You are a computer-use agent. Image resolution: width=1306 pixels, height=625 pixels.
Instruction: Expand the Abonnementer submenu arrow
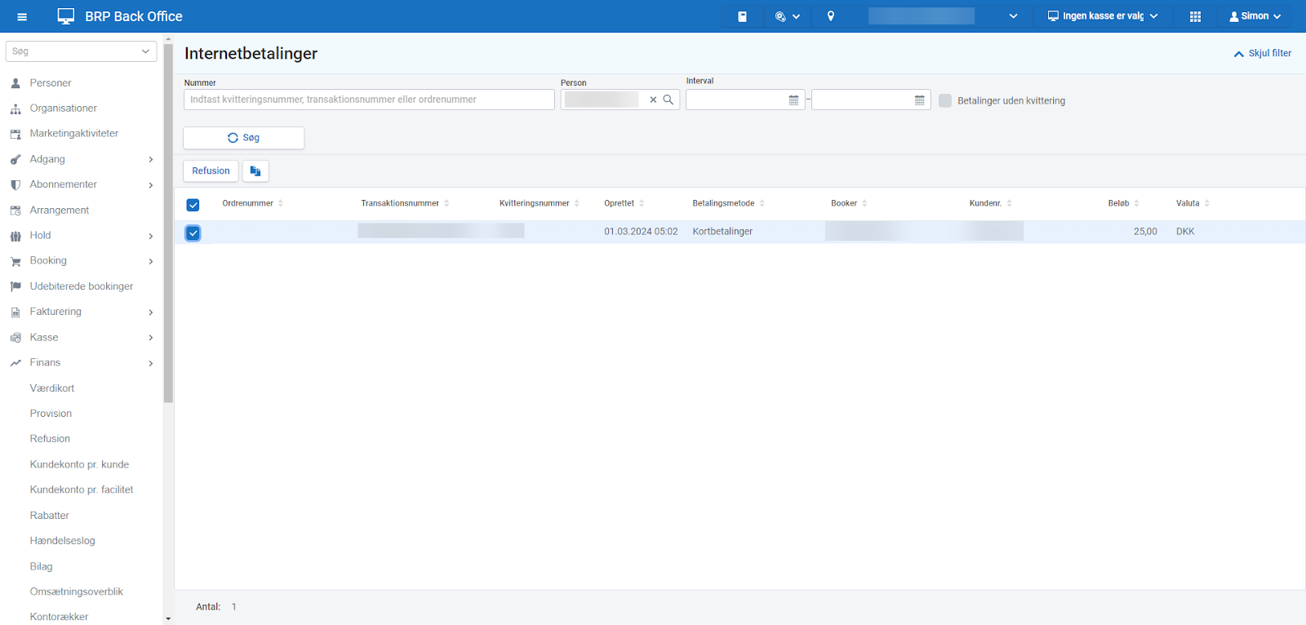pos(151,185)
